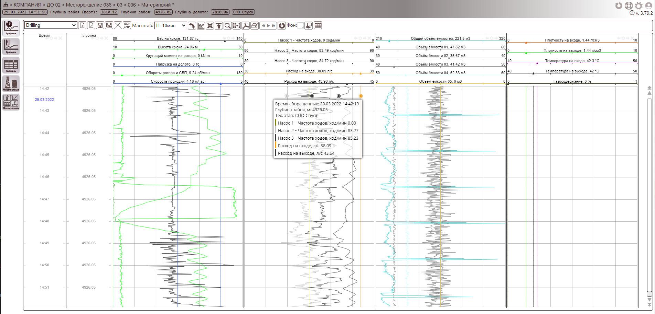Click the magnifier zoom tool in toolbar
This screenshot has width=655, height=314.
(x=227, y=25)
